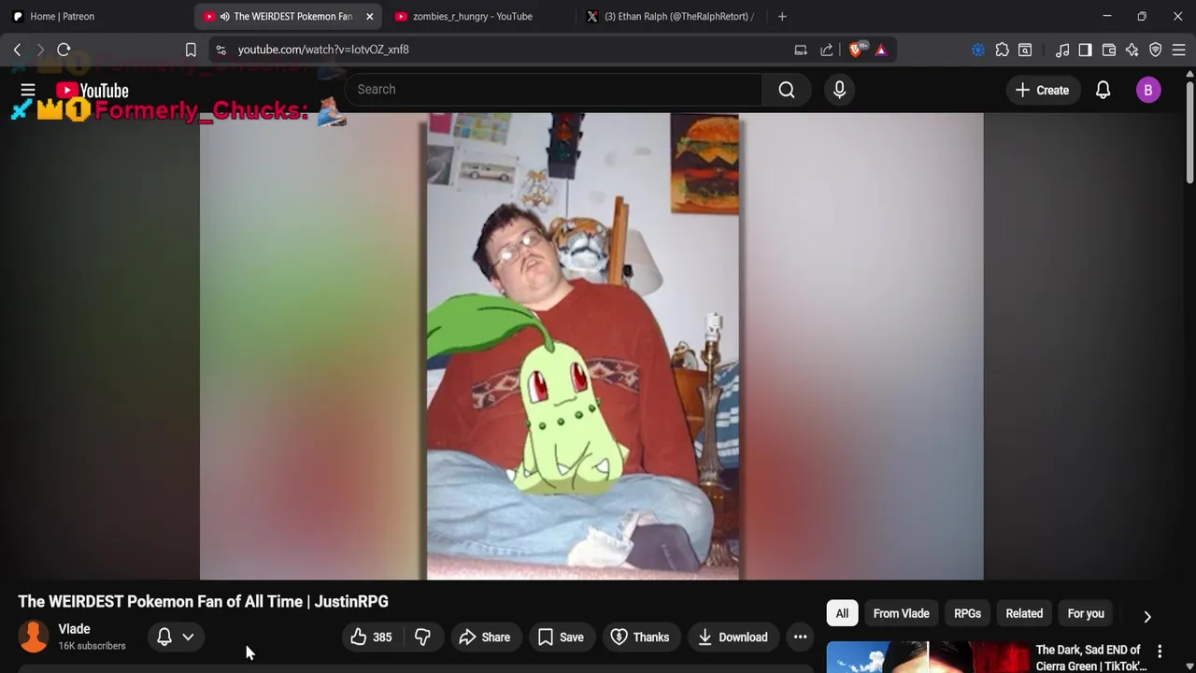Share this video

pos(485,637)
